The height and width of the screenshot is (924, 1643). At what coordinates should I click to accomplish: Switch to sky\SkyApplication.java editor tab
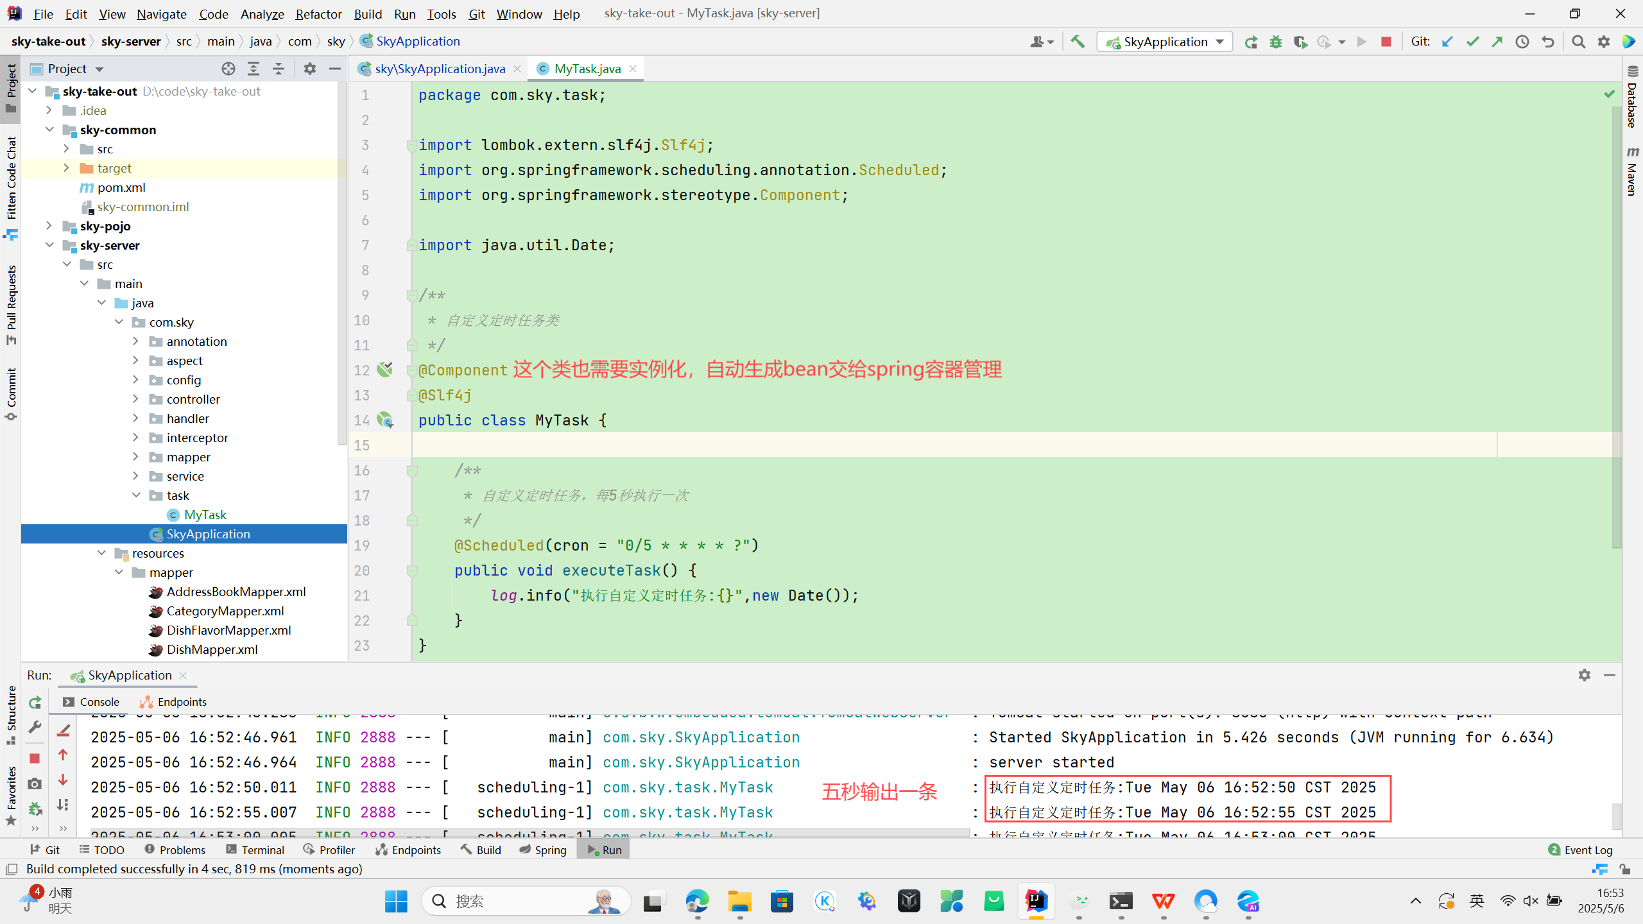coord(440,69)
